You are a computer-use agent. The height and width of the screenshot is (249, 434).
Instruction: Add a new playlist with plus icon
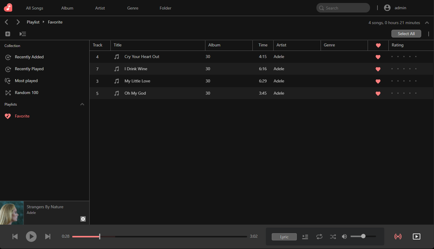pos(8,34)
